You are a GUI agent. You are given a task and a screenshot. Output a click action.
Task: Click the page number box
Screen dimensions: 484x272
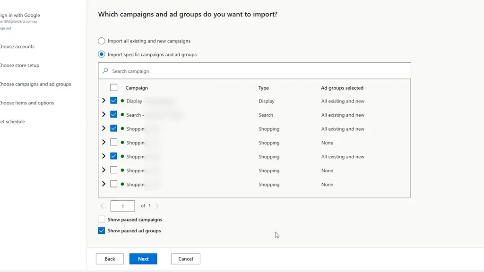click(x=122, y=206)
